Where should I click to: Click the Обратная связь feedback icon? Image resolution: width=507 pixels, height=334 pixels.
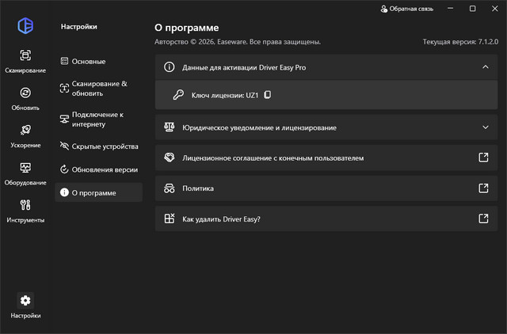pyautogui.click(x=383, y=9)
